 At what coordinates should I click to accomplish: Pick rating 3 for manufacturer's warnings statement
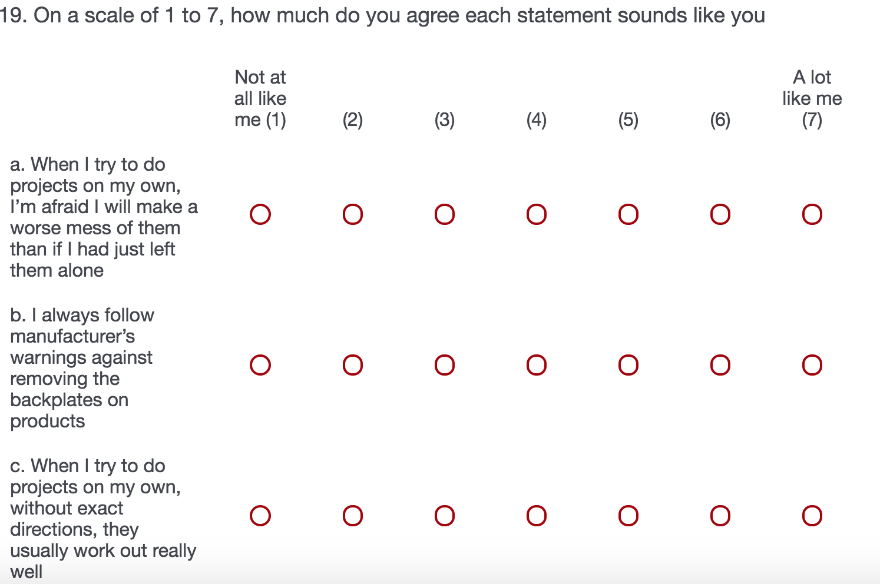pos(445,365)
